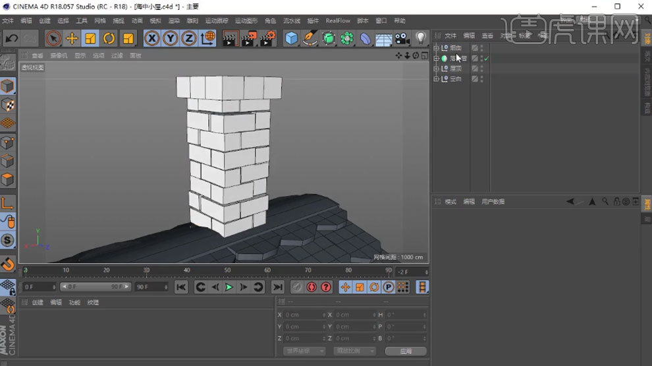Click frame 50 on the timeline ruler

tap(227, 270)
